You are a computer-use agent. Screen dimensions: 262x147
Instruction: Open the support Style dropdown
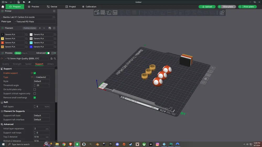pos(42,81)
